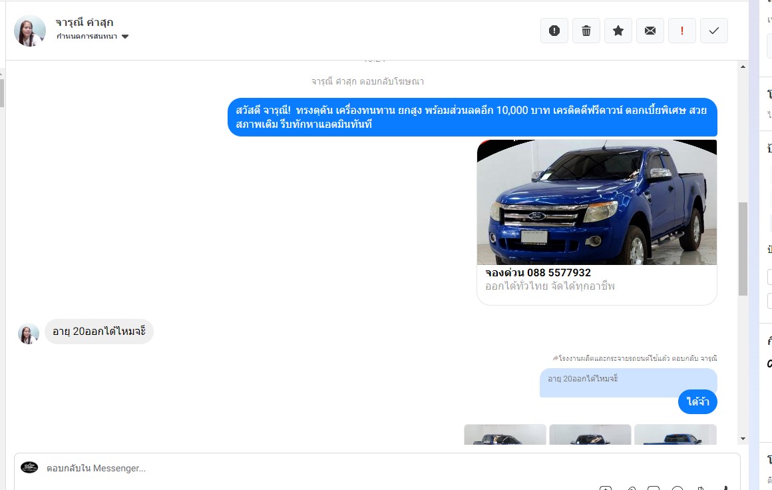Click the customer name จารุณี คำสุก
This screenshot has height=490, width=772.
(x=85, y=23)
